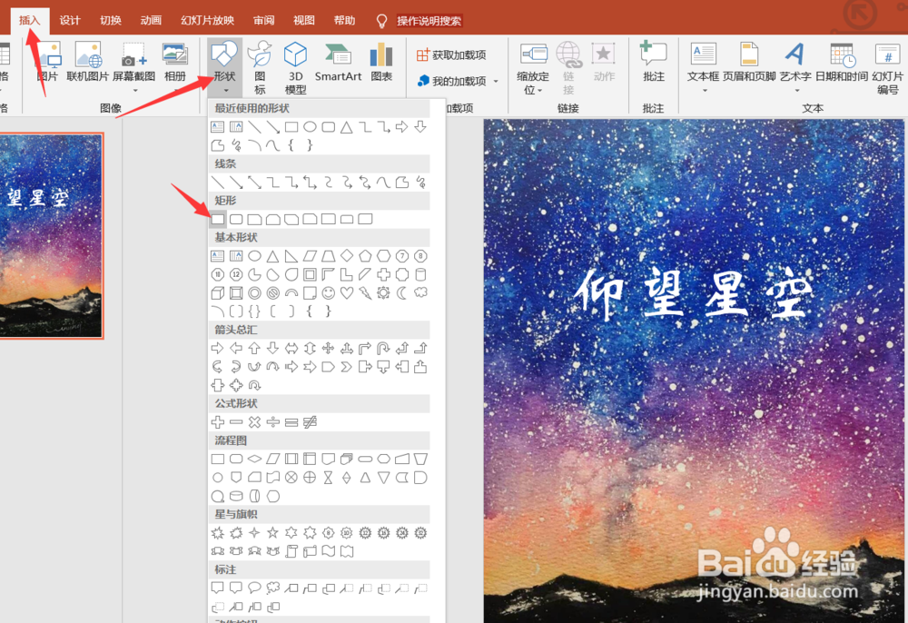Click the 仰望星空 title on the slide

(x=694, y=293)
